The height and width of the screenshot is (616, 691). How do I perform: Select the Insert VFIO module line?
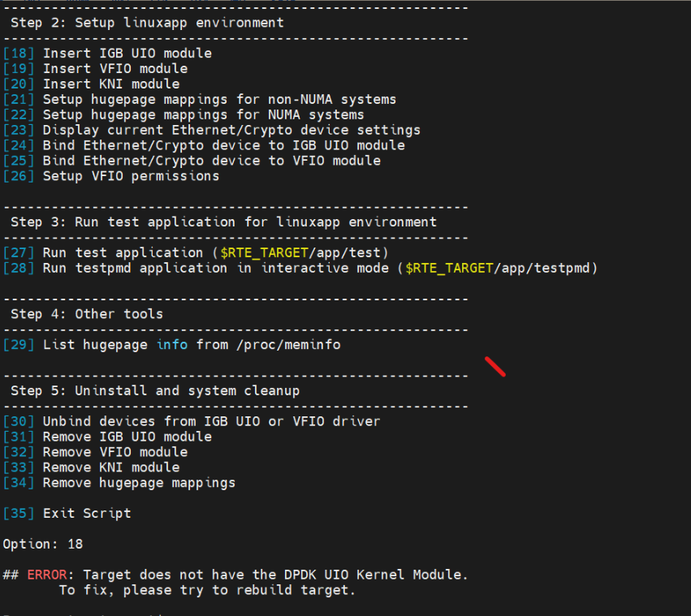click(114, 69)
